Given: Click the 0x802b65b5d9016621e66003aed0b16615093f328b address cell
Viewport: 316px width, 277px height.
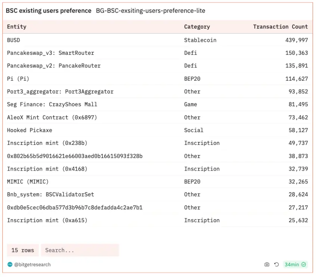Looking at the screenshot, I should click(x=75, y=156).
